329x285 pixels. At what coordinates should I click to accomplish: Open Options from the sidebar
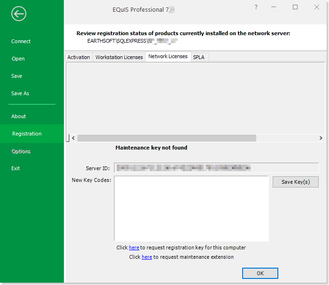21,151
